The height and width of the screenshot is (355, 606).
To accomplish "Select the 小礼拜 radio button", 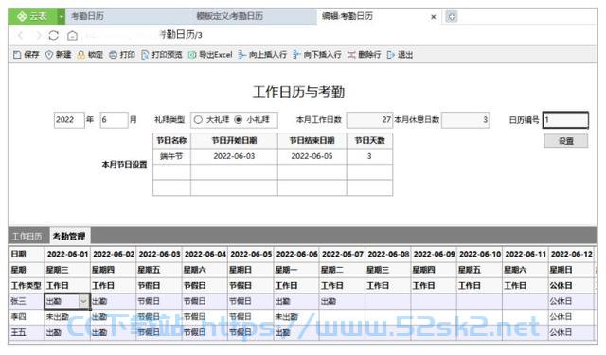I will pos(239,119).
